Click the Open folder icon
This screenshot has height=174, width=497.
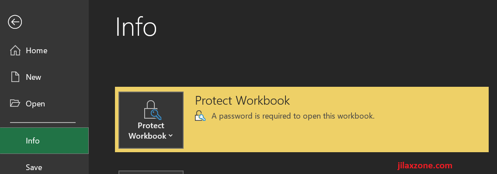click(x=15, y=103)
